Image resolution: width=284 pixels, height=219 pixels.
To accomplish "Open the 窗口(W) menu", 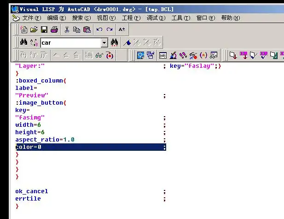I will [x=206, y=18].
